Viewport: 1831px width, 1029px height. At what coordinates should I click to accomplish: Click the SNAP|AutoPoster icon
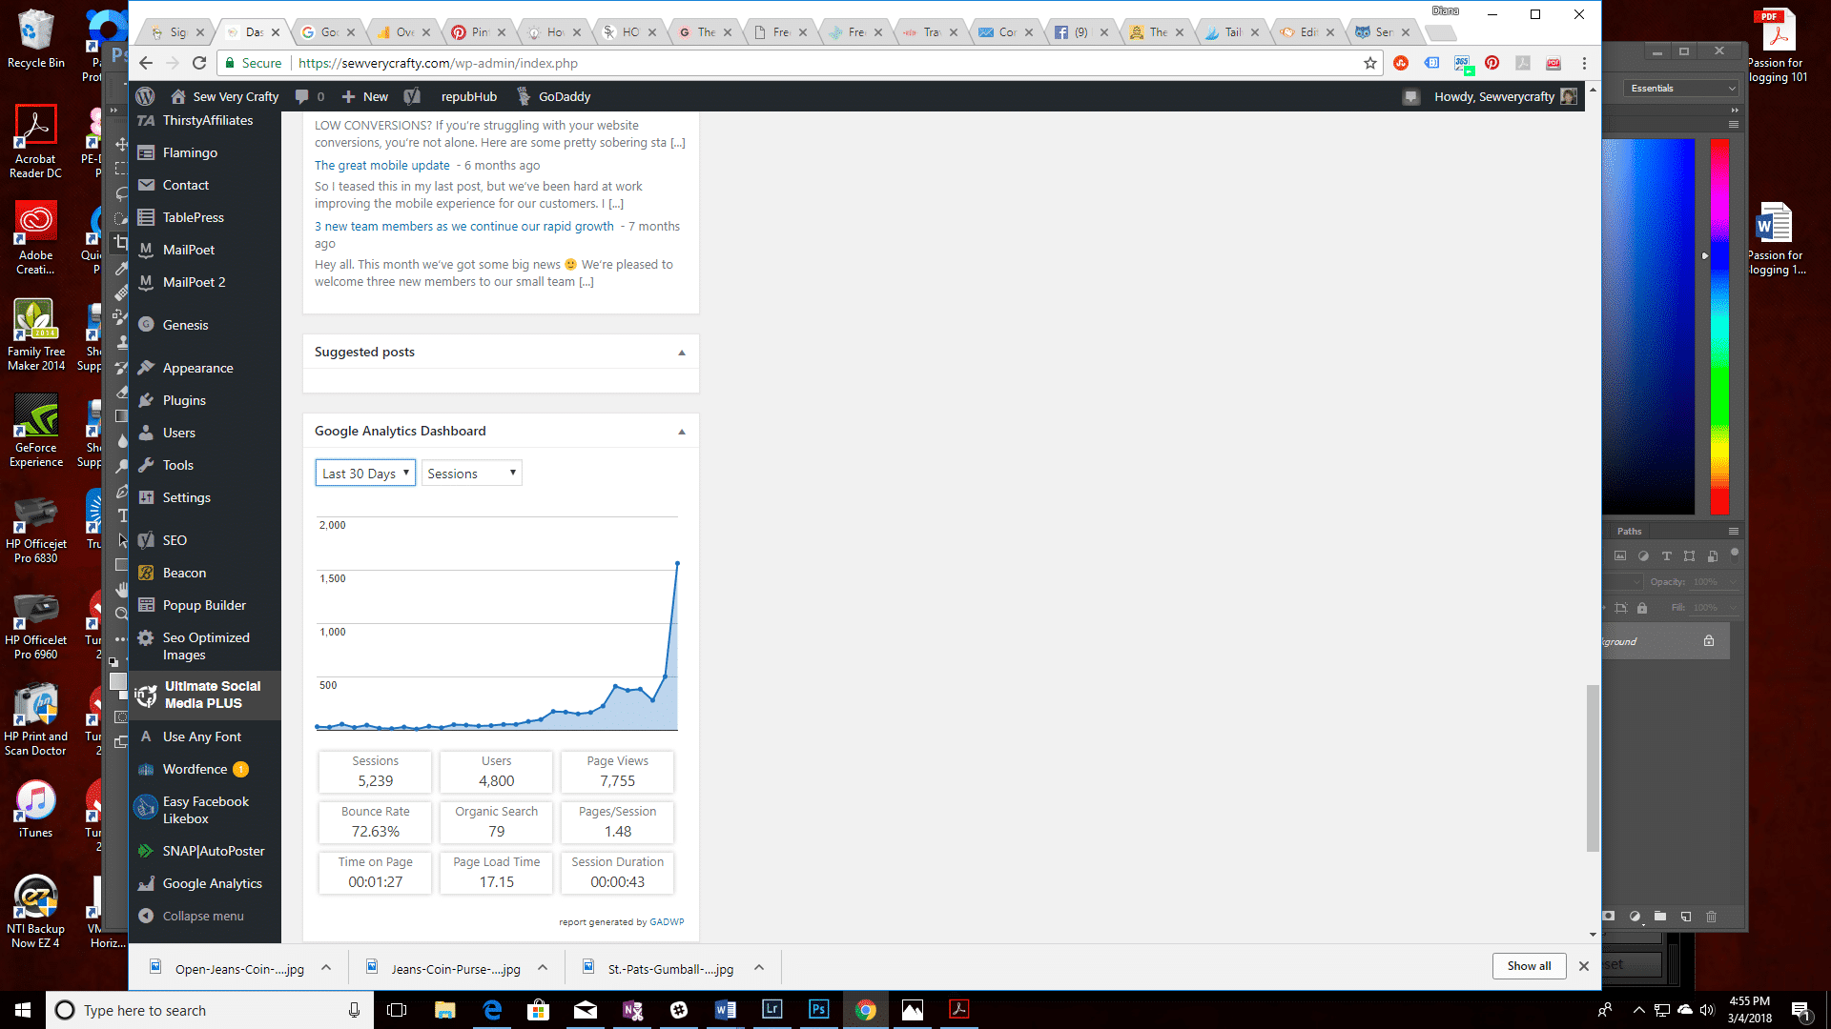click(x=146, y=851)
